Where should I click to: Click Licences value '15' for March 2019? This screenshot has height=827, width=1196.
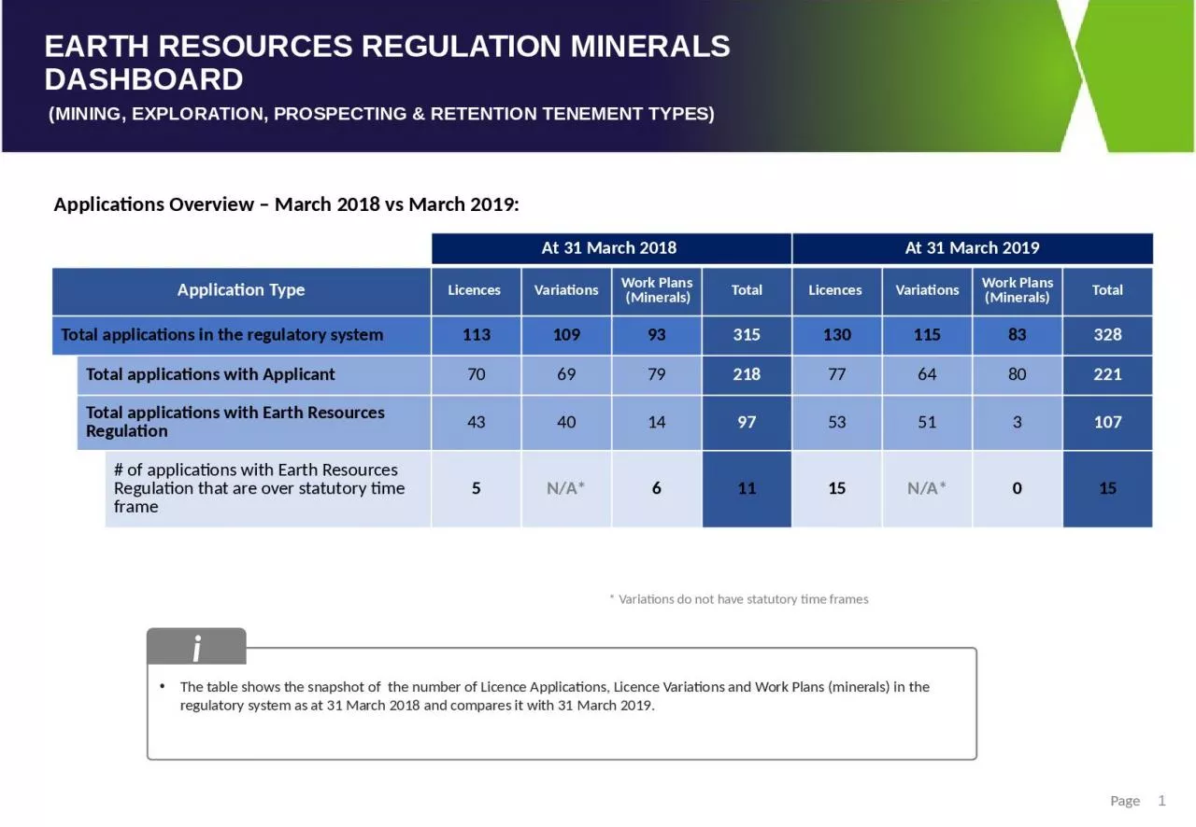[x=836, y=488]
